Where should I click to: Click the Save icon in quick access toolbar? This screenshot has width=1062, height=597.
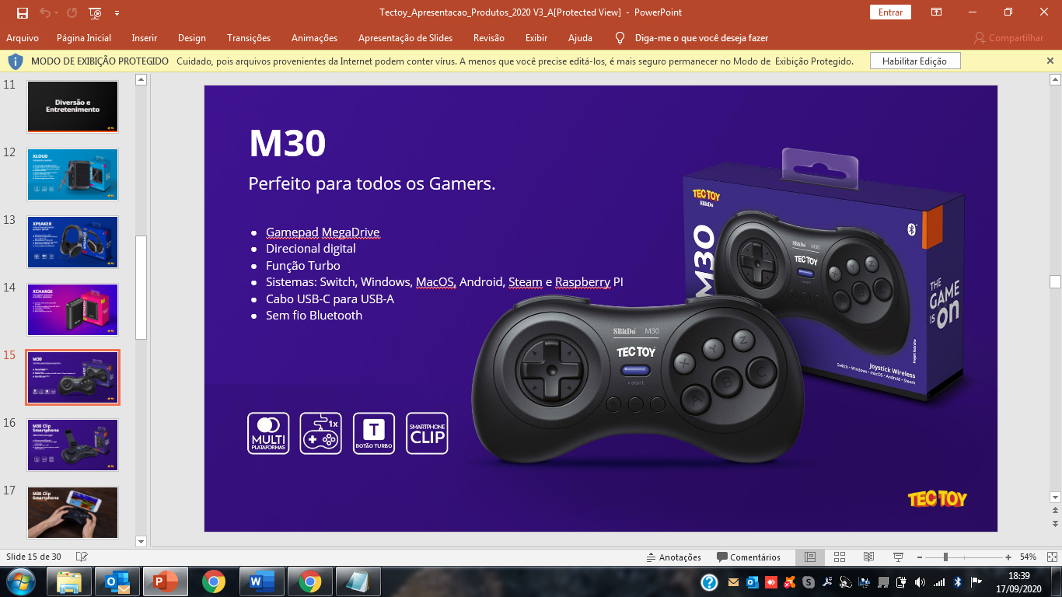click(x=22, y=12)
